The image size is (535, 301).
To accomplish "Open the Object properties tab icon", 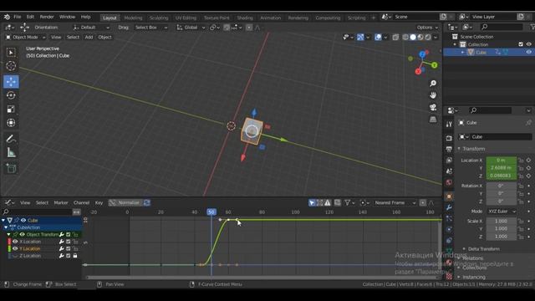I will 449,196.
